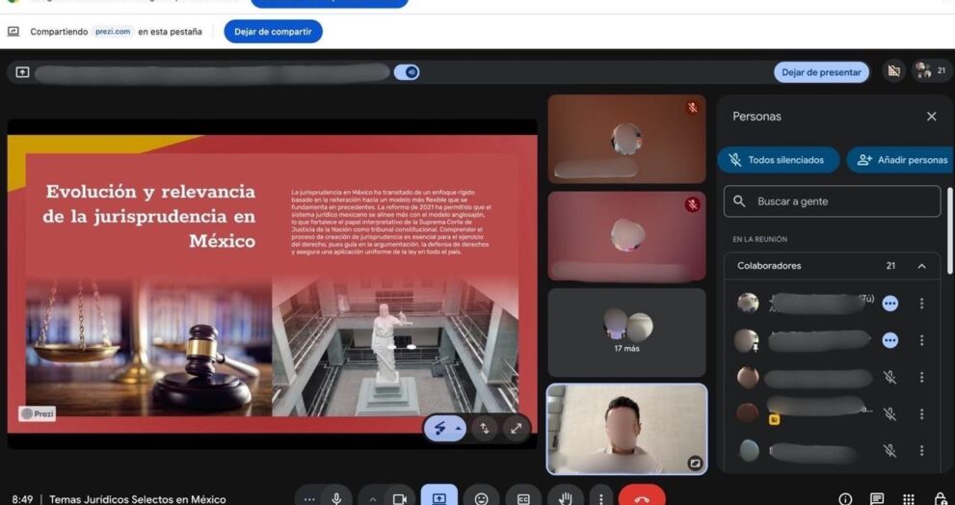Click the share screen icon

coord(438,498)
